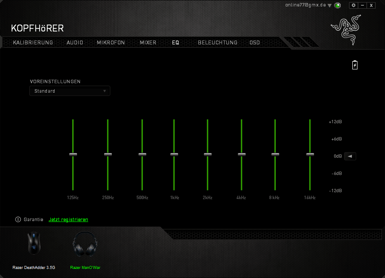Expand the account dropdown arrow beside email
This screenshot has width=385, height=278.
(330, 6)
